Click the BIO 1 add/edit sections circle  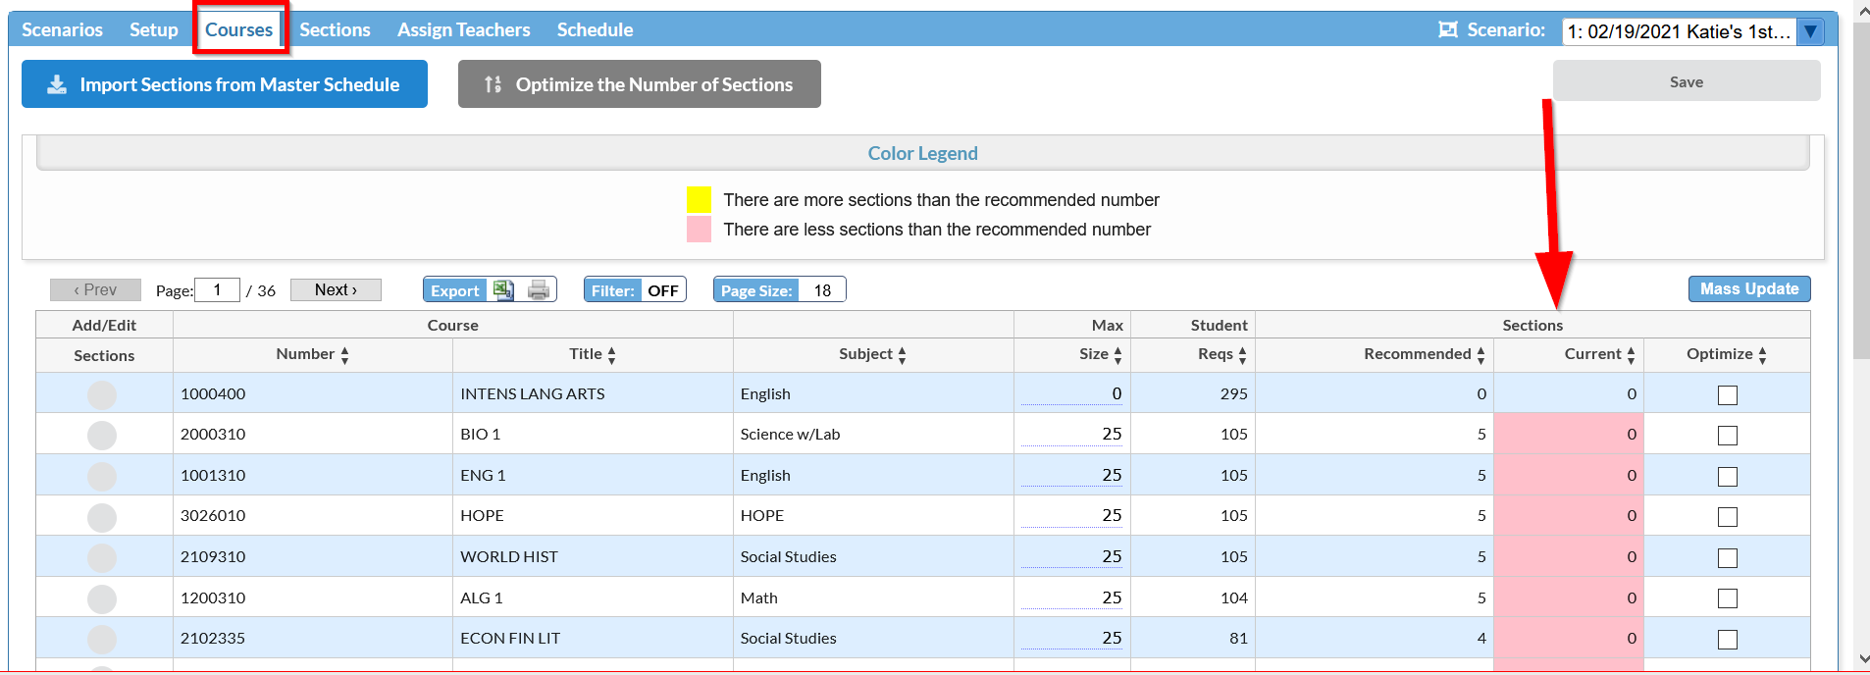(x=102, y=435)
